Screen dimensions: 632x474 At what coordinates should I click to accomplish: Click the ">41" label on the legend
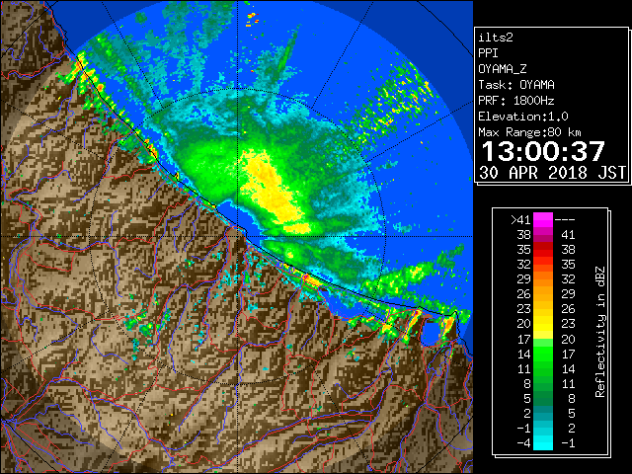pos(520,220)
